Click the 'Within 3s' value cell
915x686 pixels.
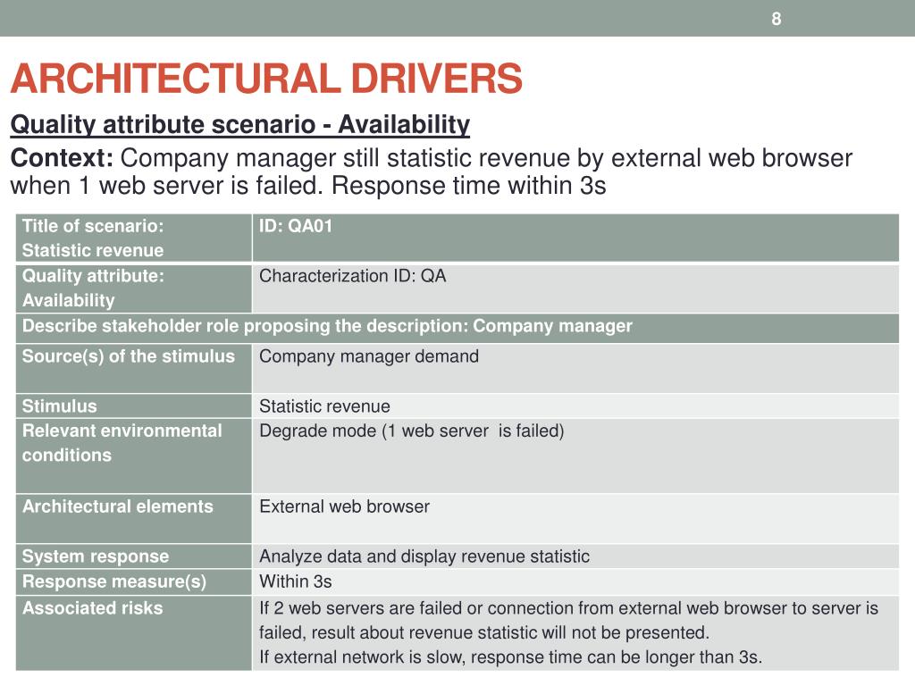[x=575, y=581]
